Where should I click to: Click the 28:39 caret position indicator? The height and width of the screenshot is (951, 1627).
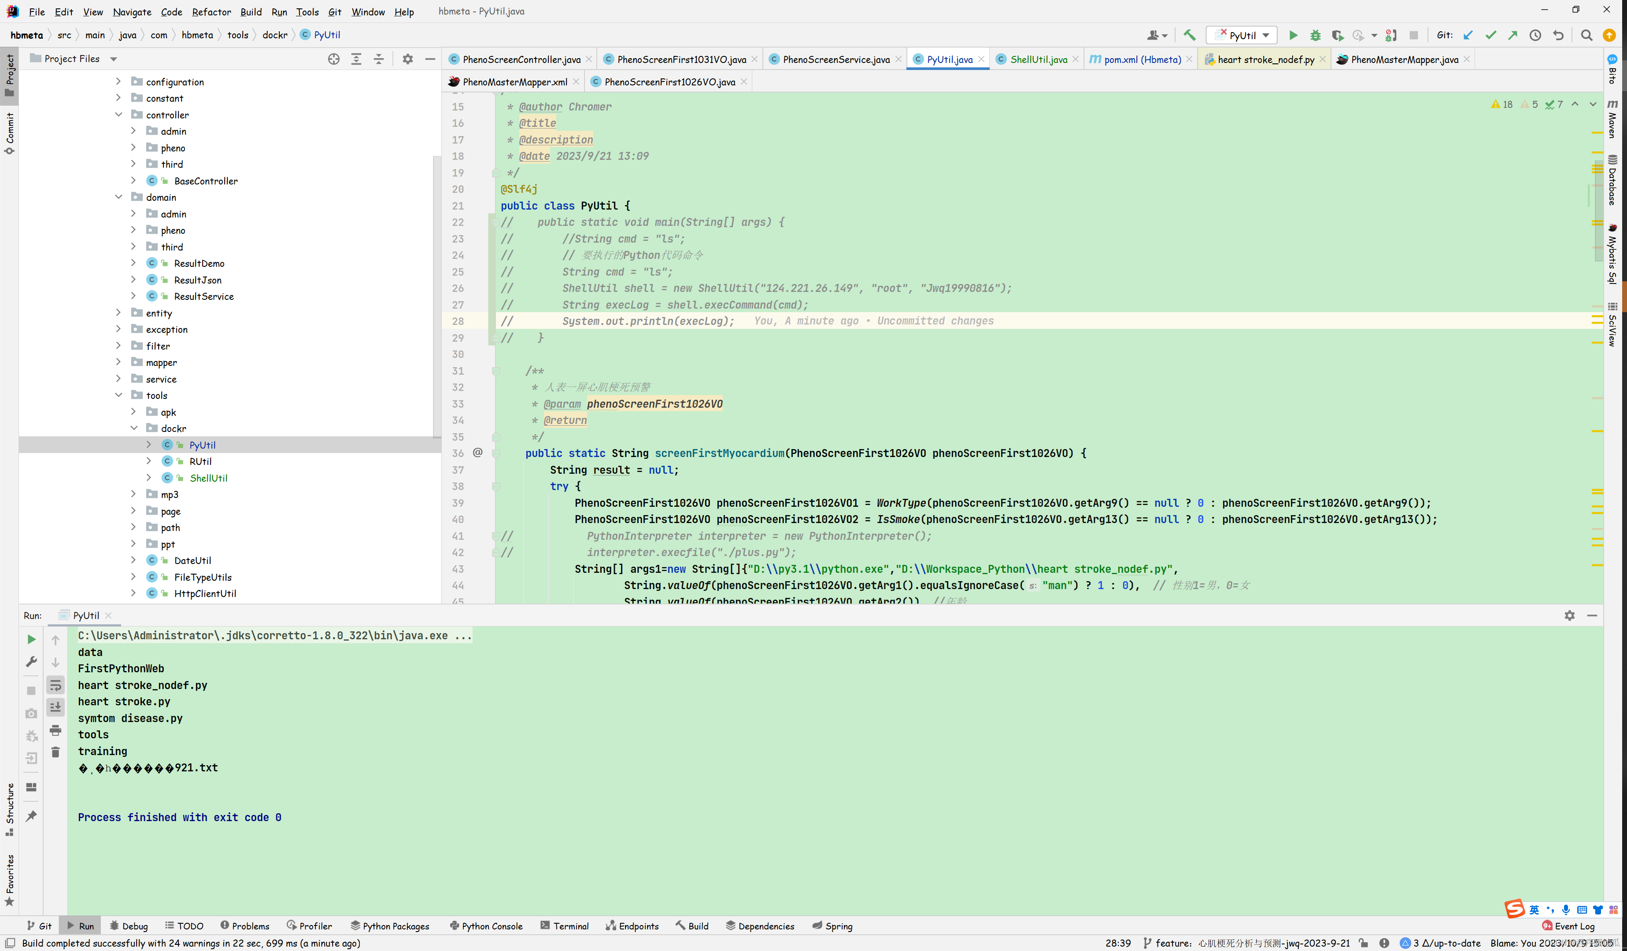click(1117, 943)
